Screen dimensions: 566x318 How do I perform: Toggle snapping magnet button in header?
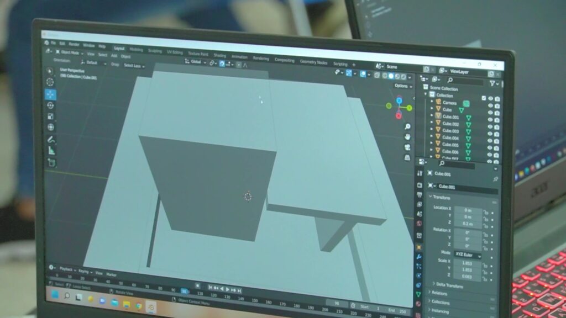pos(222,64)
